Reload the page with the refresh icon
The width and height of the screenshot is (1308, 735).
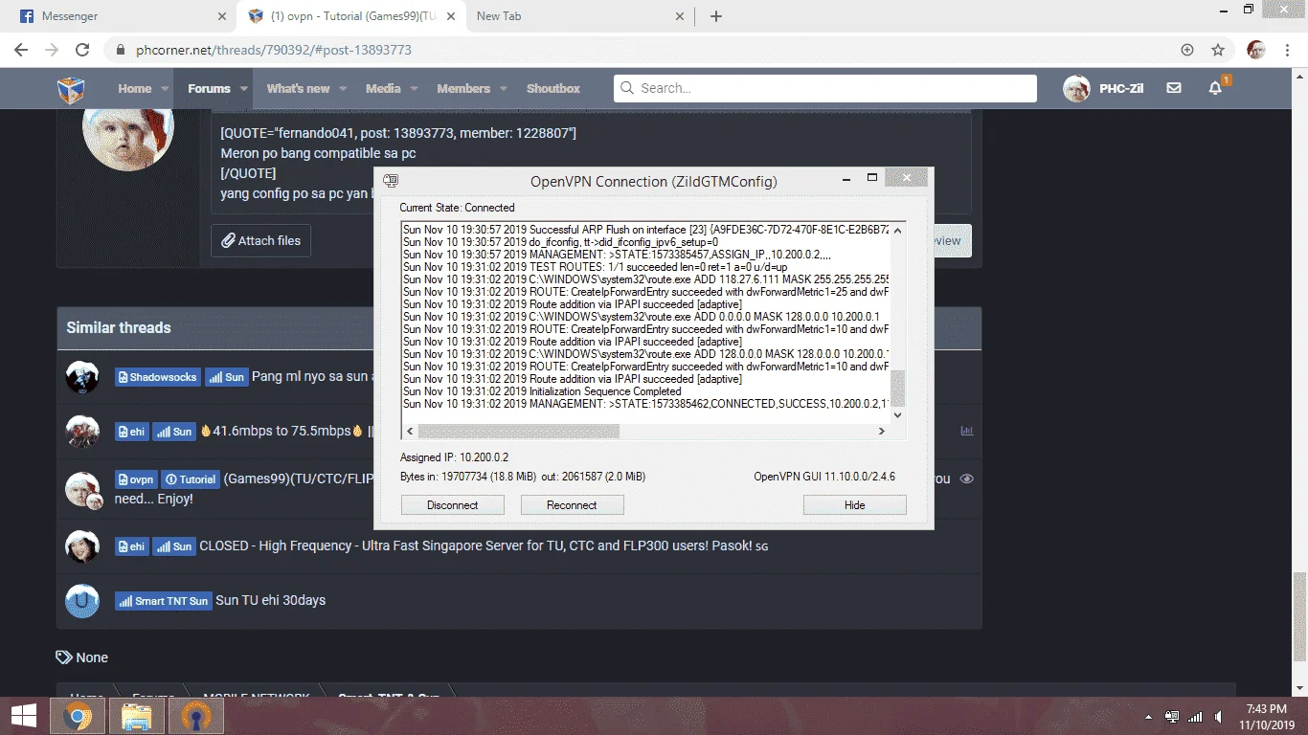coord(82,50)
